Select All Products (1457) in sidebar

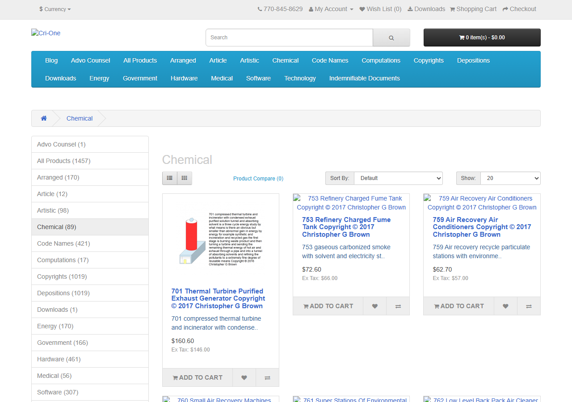90,161
